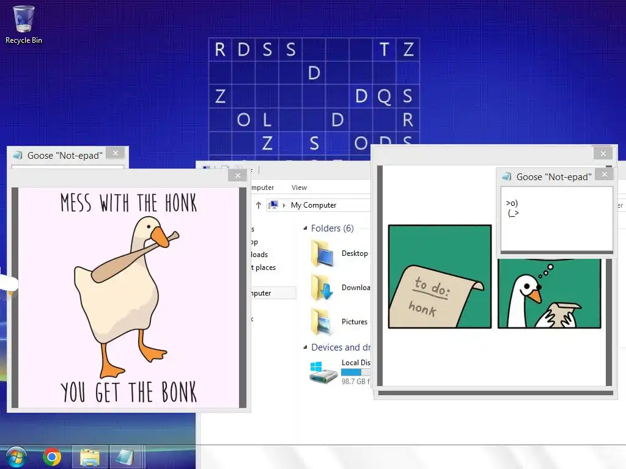
Task: Select the Computer item in navigation pane
Action: click(x=273, y=293)
